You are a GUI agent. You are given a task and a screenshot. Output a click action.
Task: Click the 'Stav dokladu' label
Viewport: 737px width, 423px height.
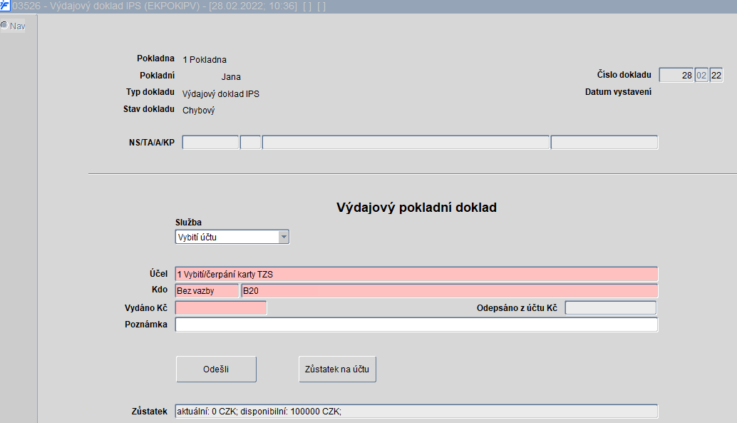point(148,108)
